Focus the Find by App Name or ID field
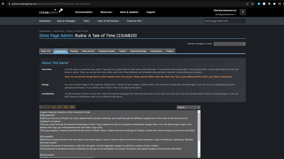The width and height of the screenshot is (284, 159). [x=225, y=21]
